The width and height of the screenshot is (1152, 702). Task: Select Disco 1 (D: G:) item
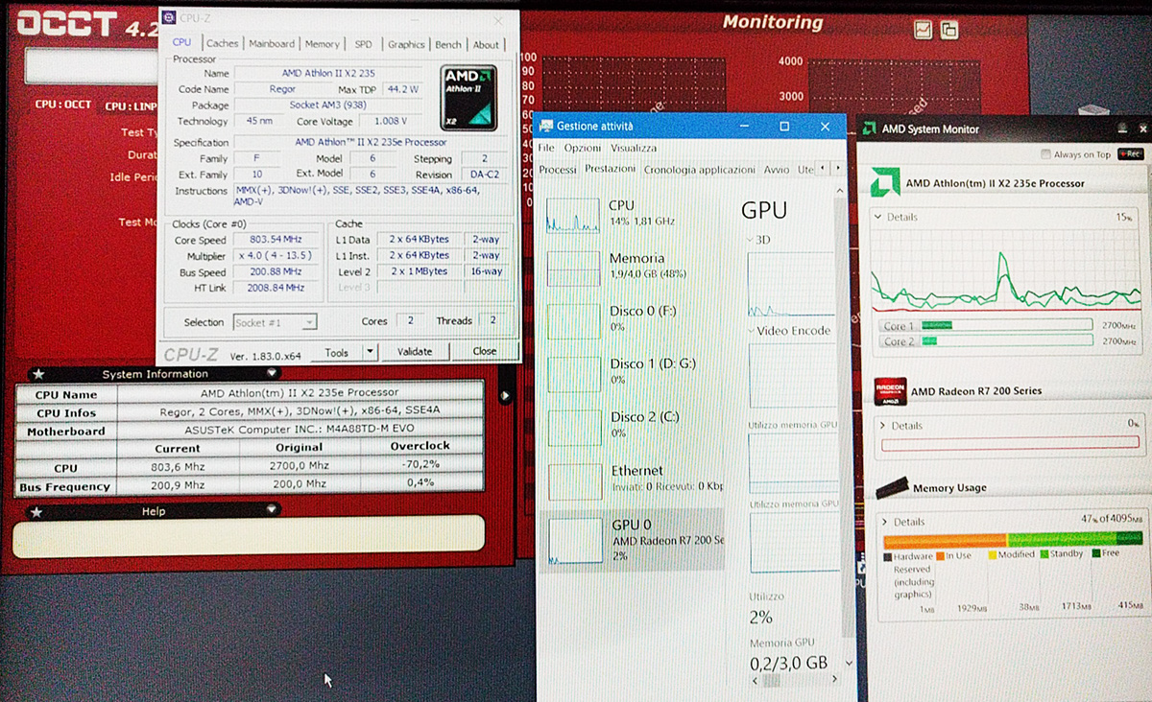click(634, 372)
